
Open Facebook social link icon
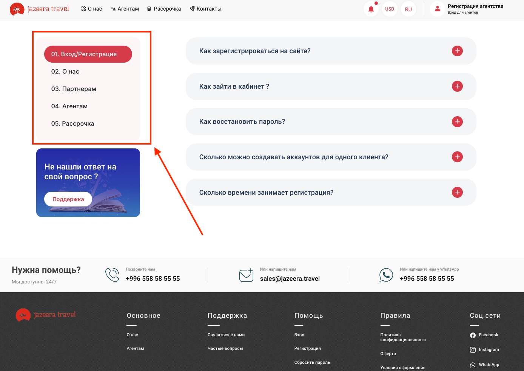(x=473, y=335)
